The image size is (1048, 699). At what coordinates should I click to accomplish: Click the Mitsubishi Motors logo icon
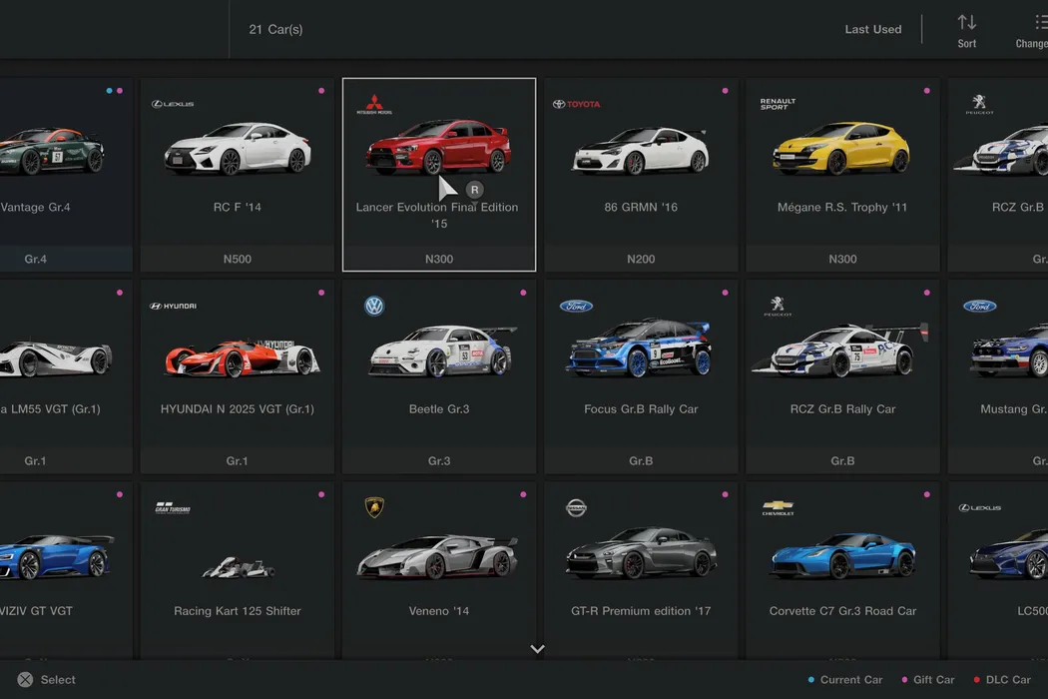(x=374, y=105)
